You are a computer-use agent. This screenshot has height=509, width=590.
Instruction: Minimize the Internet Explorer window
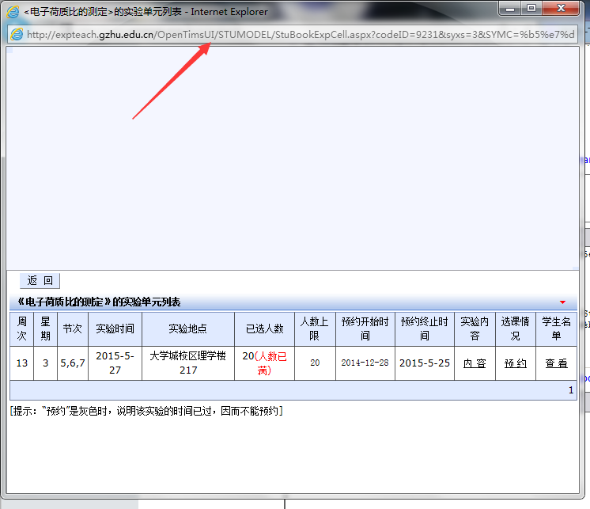[x=510, y=8]
